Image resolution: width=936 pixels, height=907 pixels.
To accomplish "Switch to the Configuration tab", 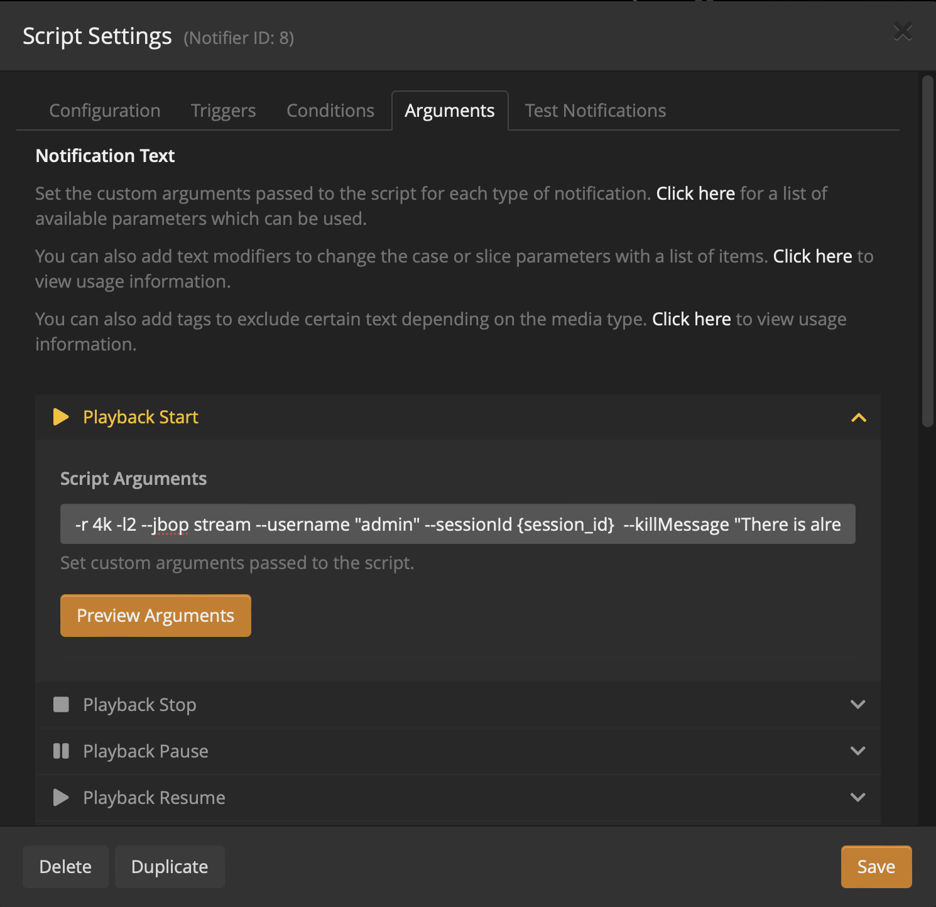I will coord(105,111).
